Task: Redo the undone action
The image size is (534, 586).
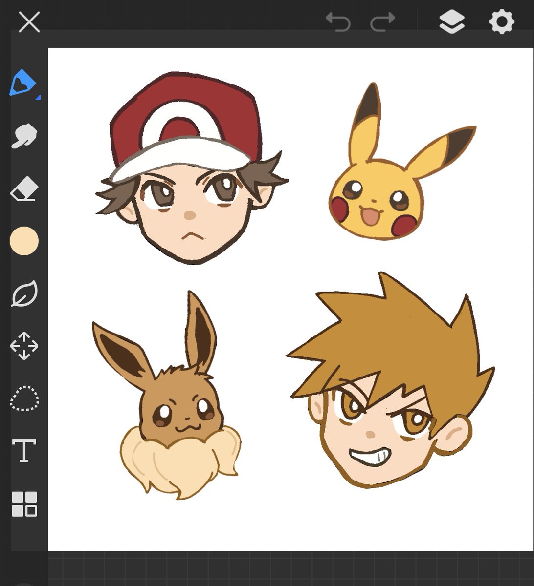Action: [382, 22]
